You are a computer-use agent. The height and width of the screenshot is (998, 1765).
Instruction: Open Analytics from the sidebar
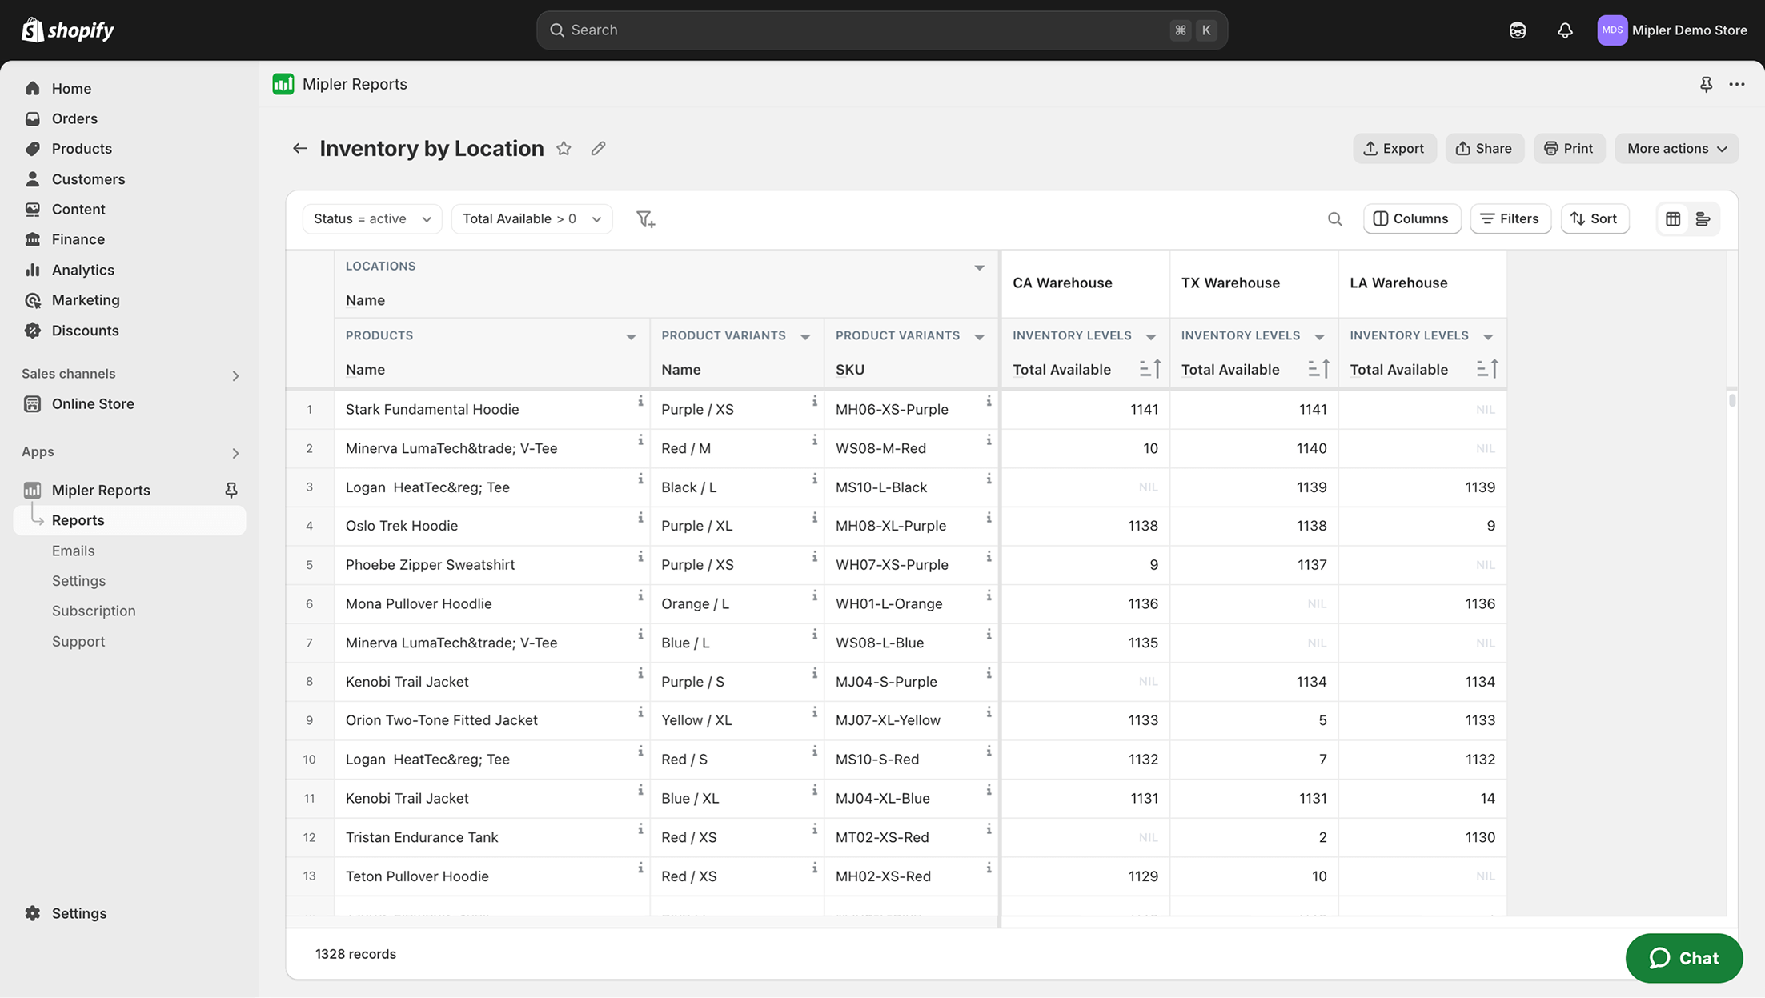(82, 270)
